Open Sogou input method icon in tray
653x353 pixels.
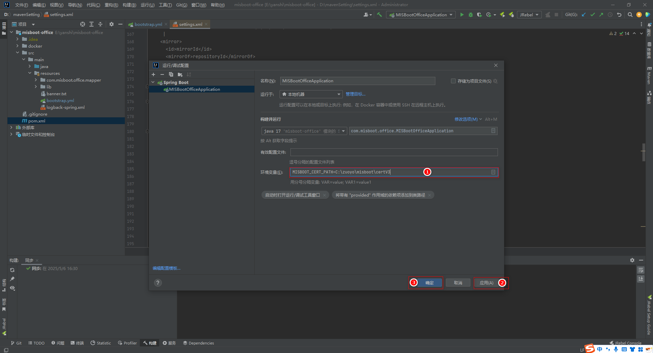590,349
